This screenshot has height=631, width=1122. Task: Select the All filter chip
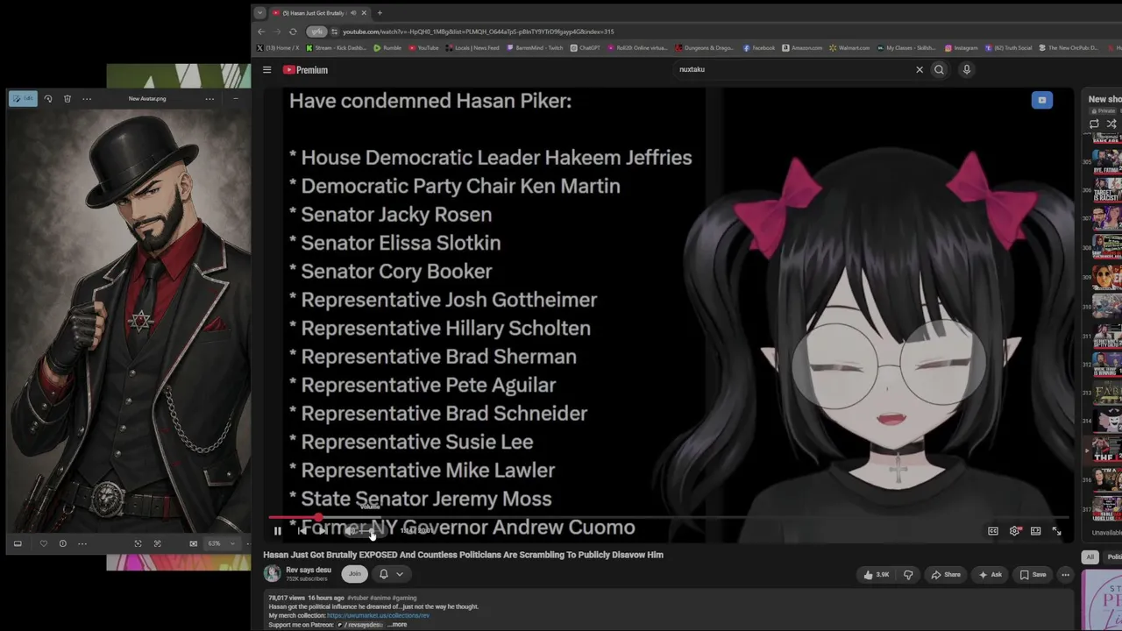(x=1090, y=557)
